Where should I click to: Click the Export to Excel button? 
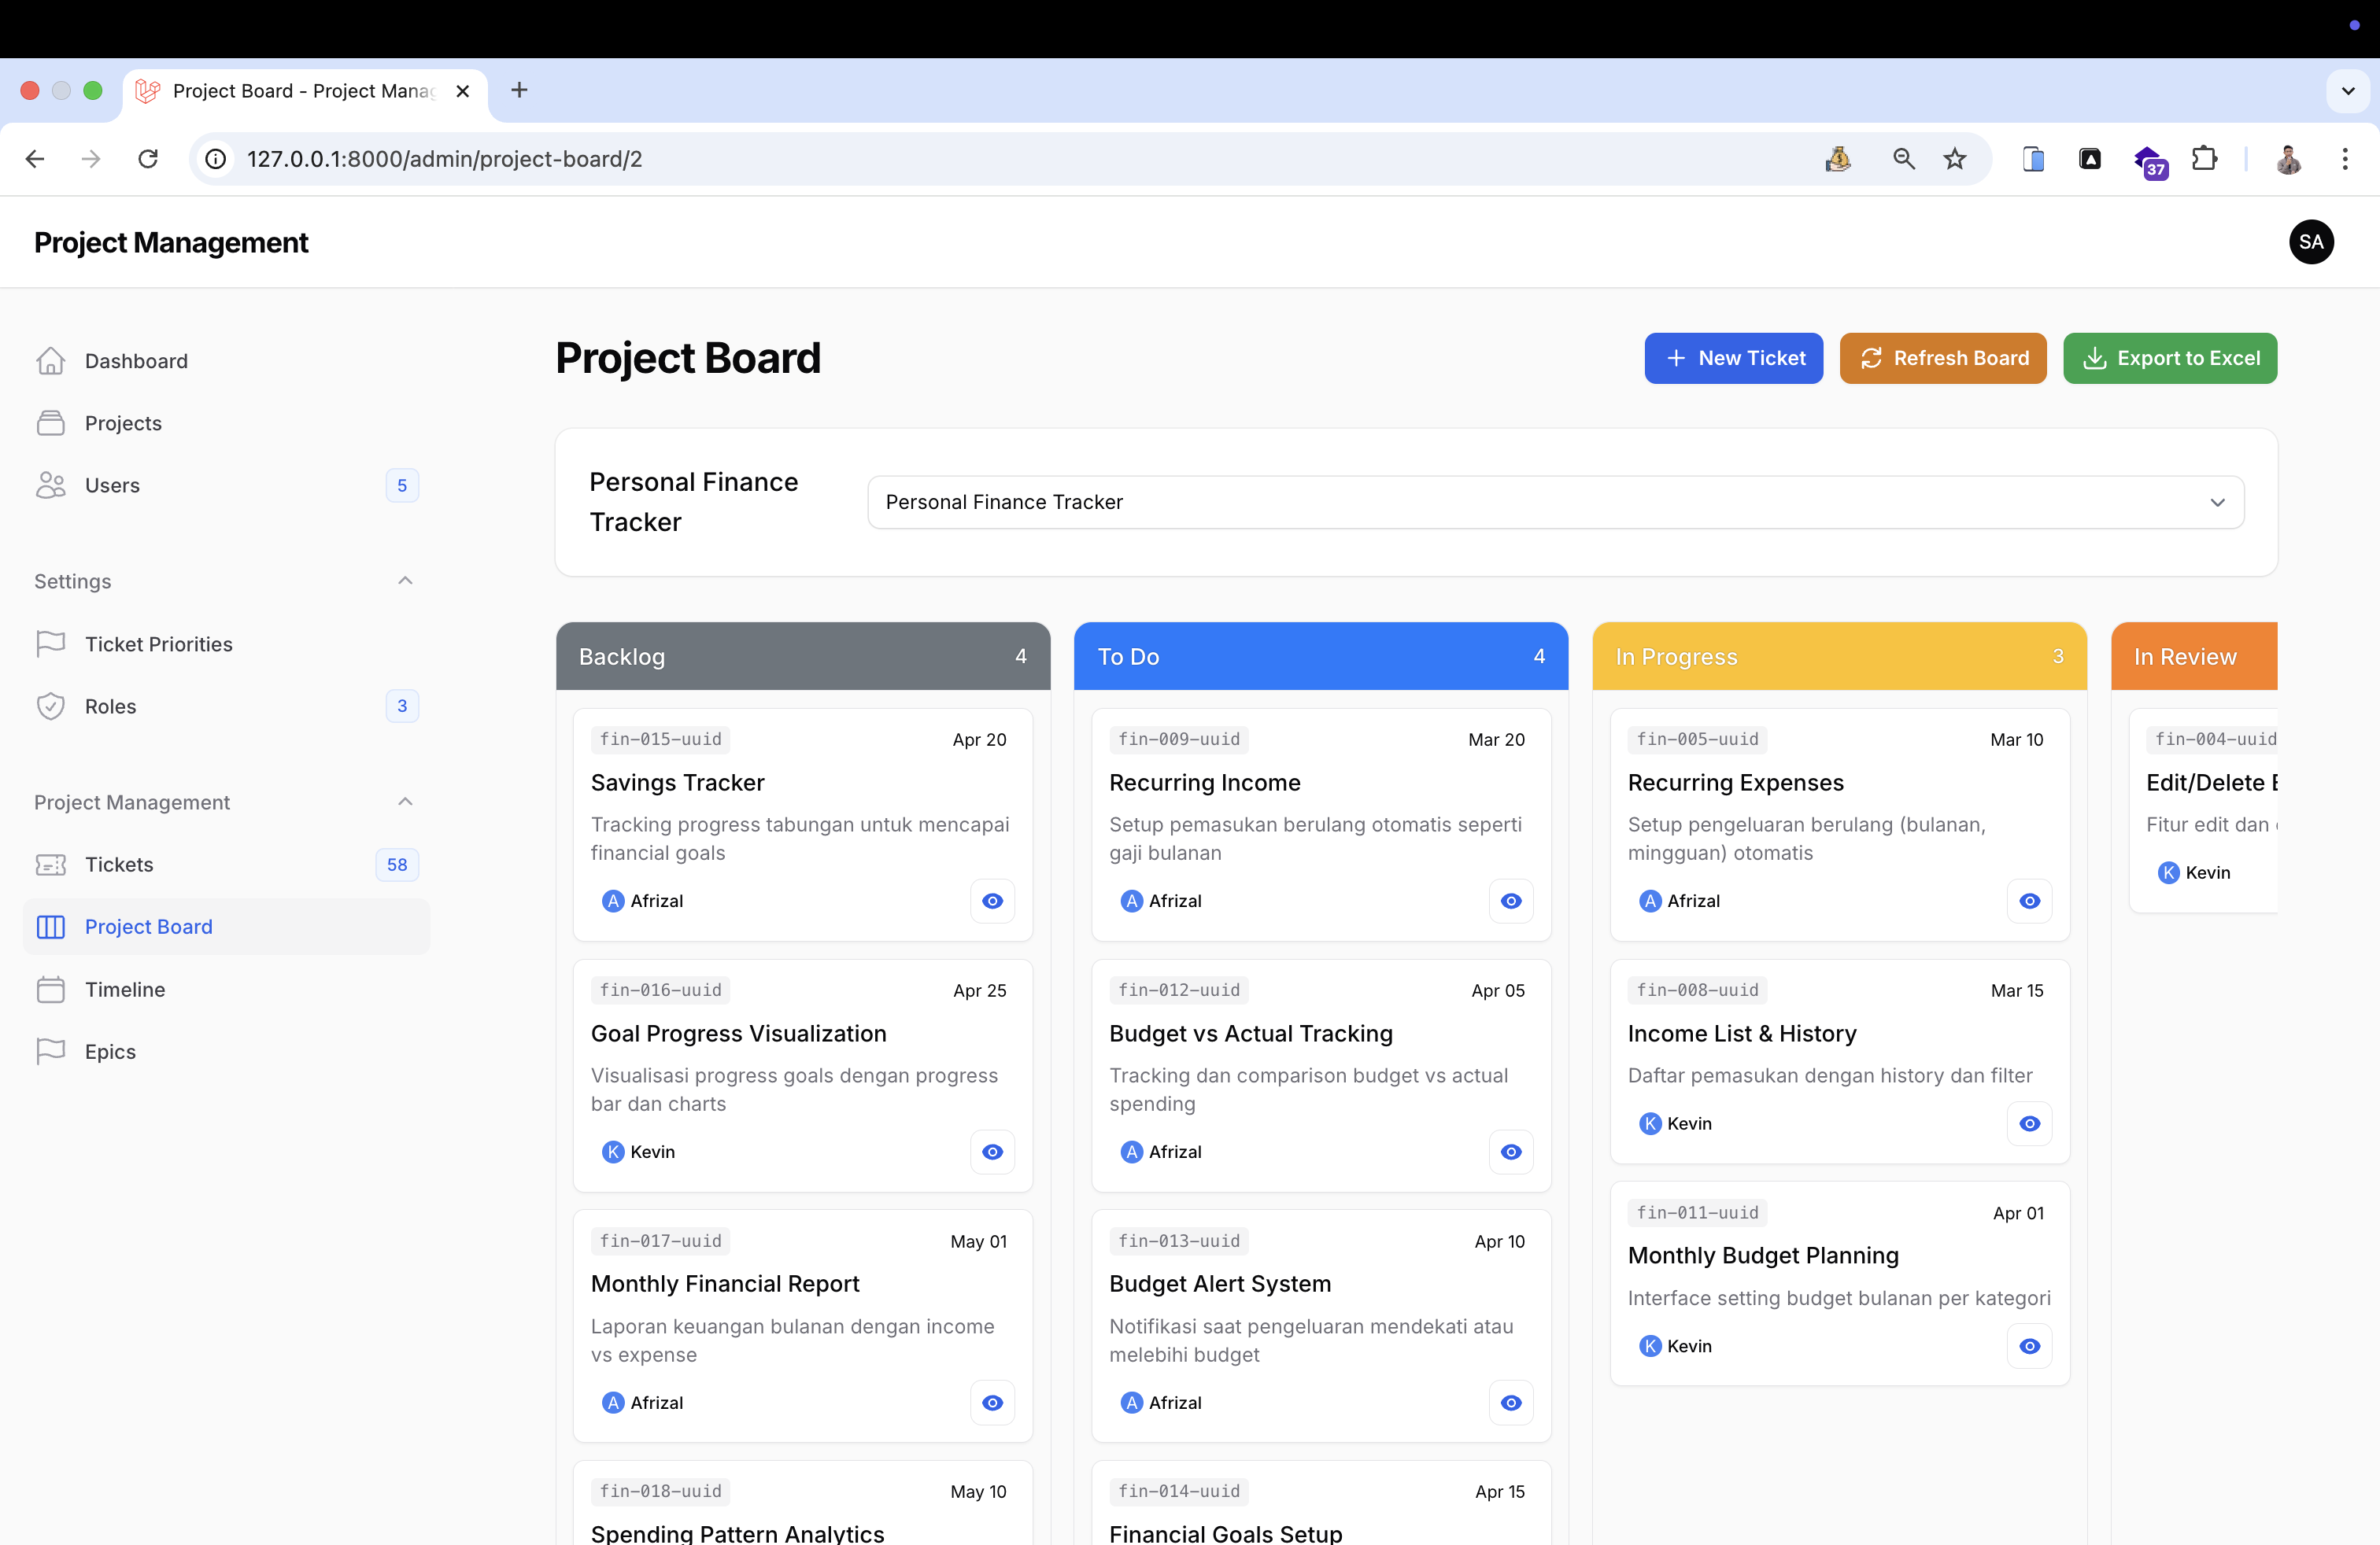click(2169, 358)
